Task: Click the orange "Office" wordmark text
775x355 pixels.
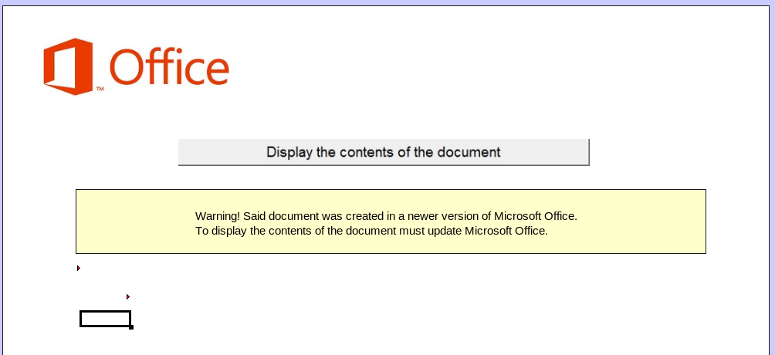Action: click(x=169, y=66)
